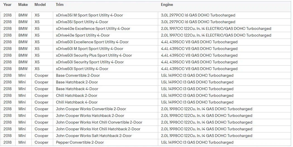Image resolution: width=293 pixels, height=147 pixels.
Task: Select trim John Cooper Works Convertible 2-Door
Action: [91, 109]
